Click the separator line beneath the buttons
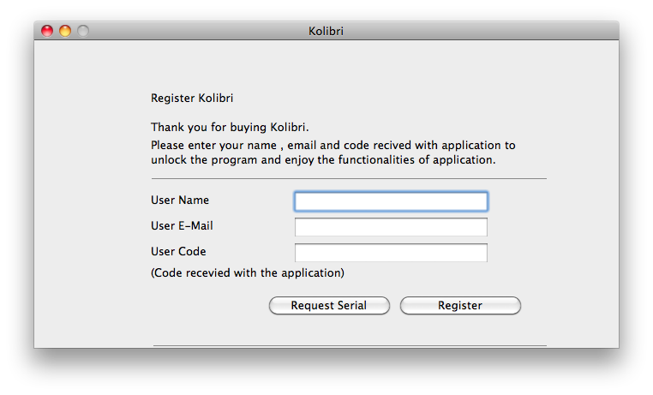 [350, 345]
